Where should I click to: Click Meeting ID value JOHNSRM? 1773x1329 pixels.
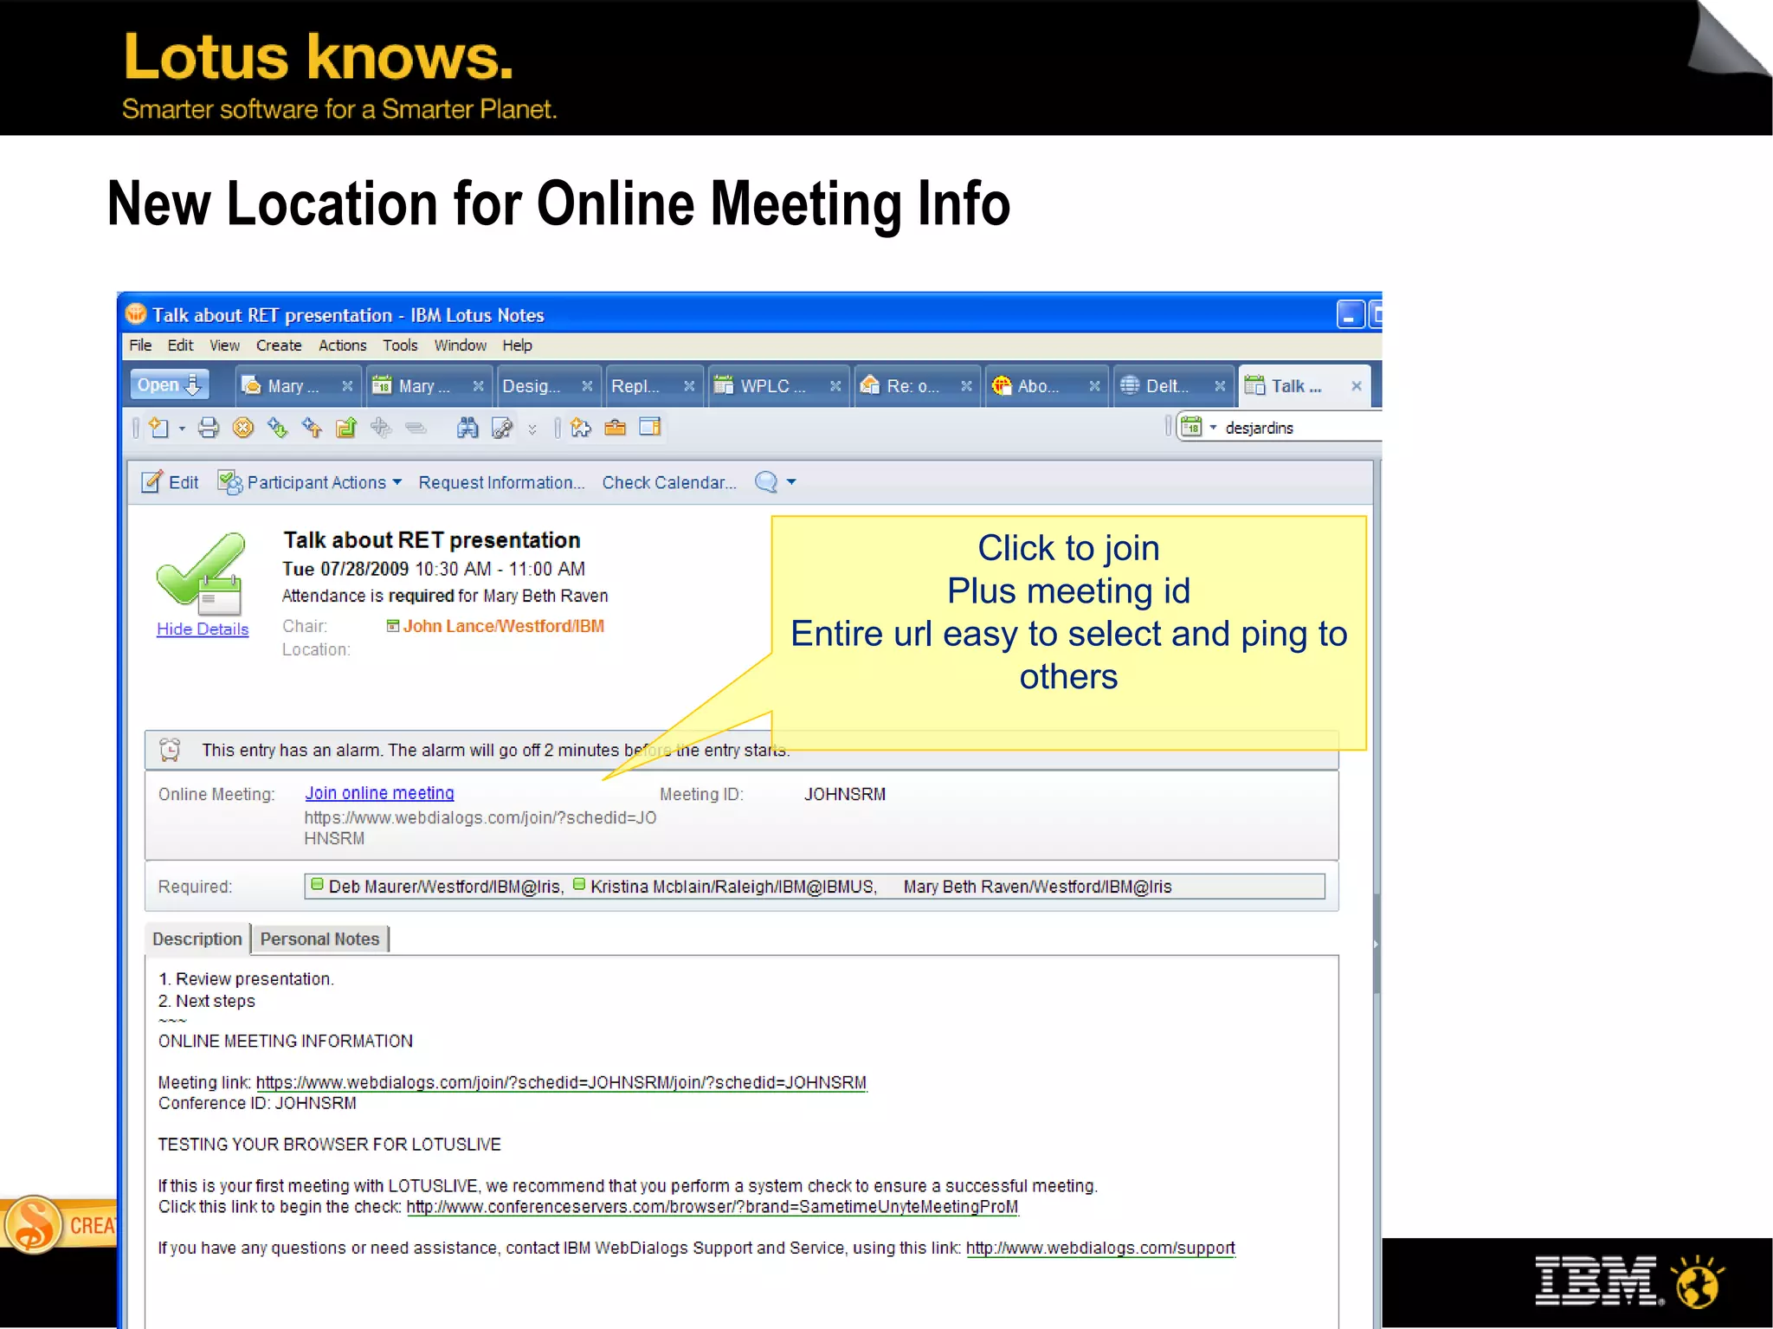point(845,794)
